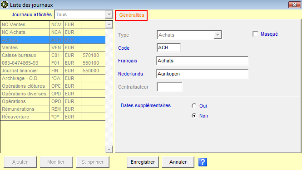Click the FIN code cell
Viewport: 302px width, 170px height.
coord(56,71)
